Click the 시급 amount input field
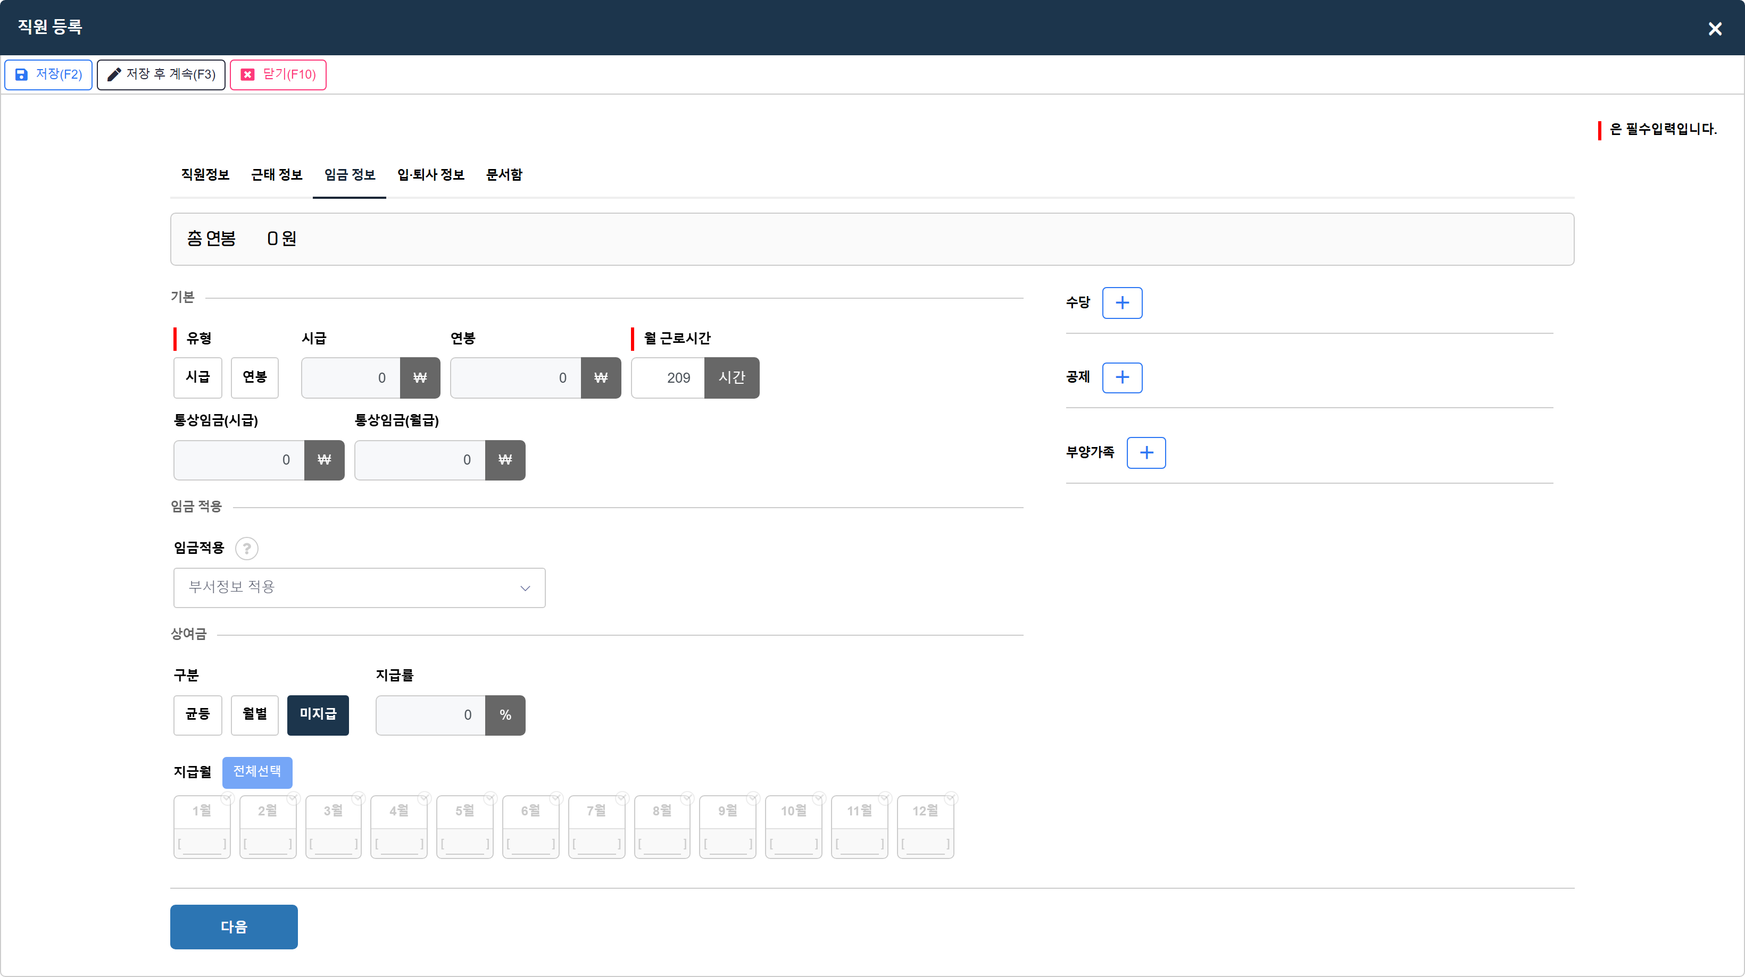The height and width of the screenshot is (977, 1745). pyautogui.click(x=351, y=377)
